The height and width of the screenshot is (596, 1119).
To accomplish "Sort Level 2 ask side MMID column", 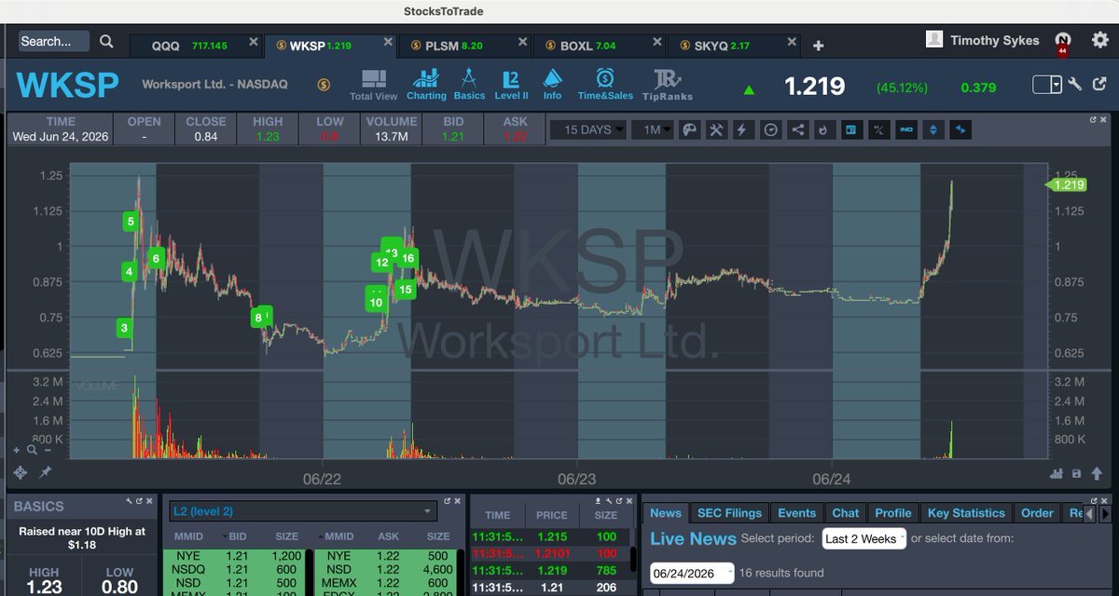I will [x=339, y=537].
